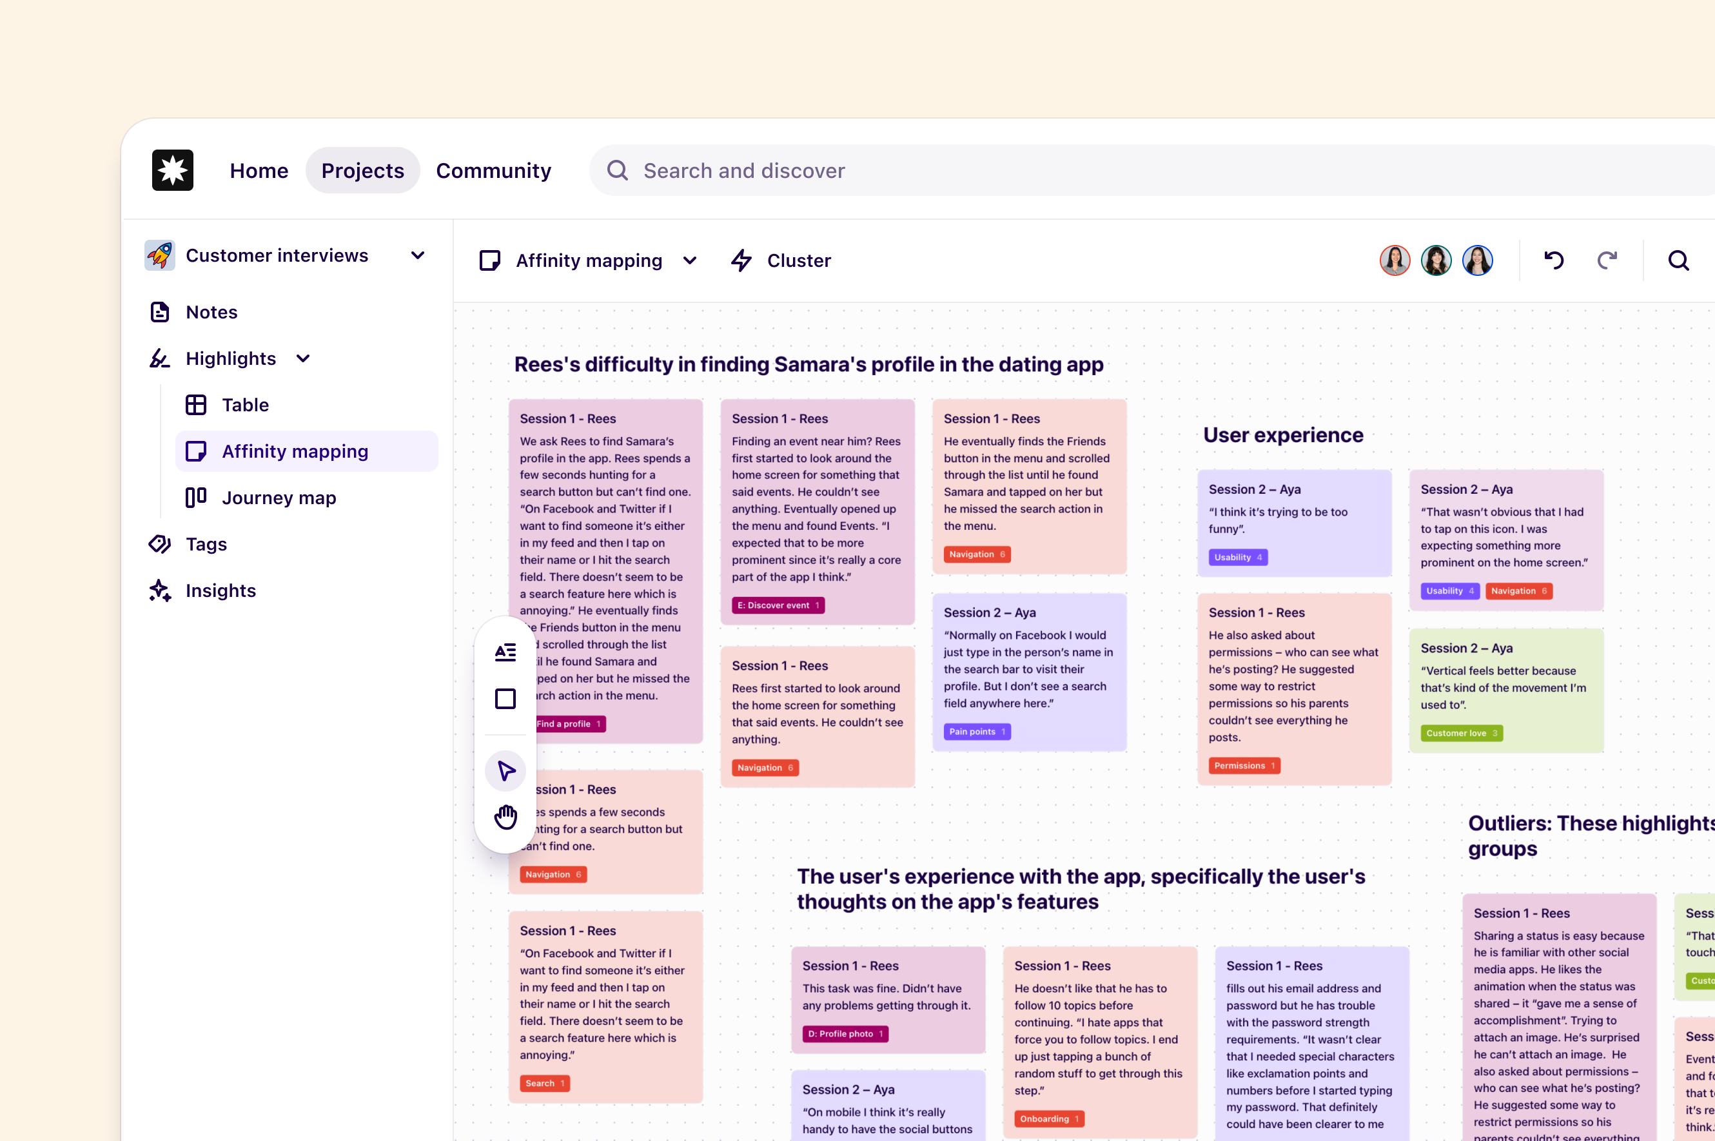The width and height of the screenshot is (1715, 1141).
Task: Collapse the Highlights section
Action: (304, 358)
